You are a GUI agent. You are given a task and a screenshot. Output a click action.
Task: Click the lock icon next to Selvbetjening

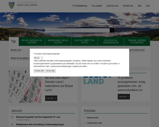click(x=73, y=6)
